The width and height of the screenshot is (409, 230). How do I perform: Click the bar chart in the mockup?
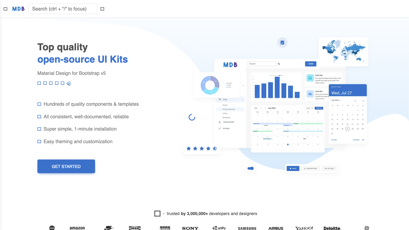tap(276, 87)
